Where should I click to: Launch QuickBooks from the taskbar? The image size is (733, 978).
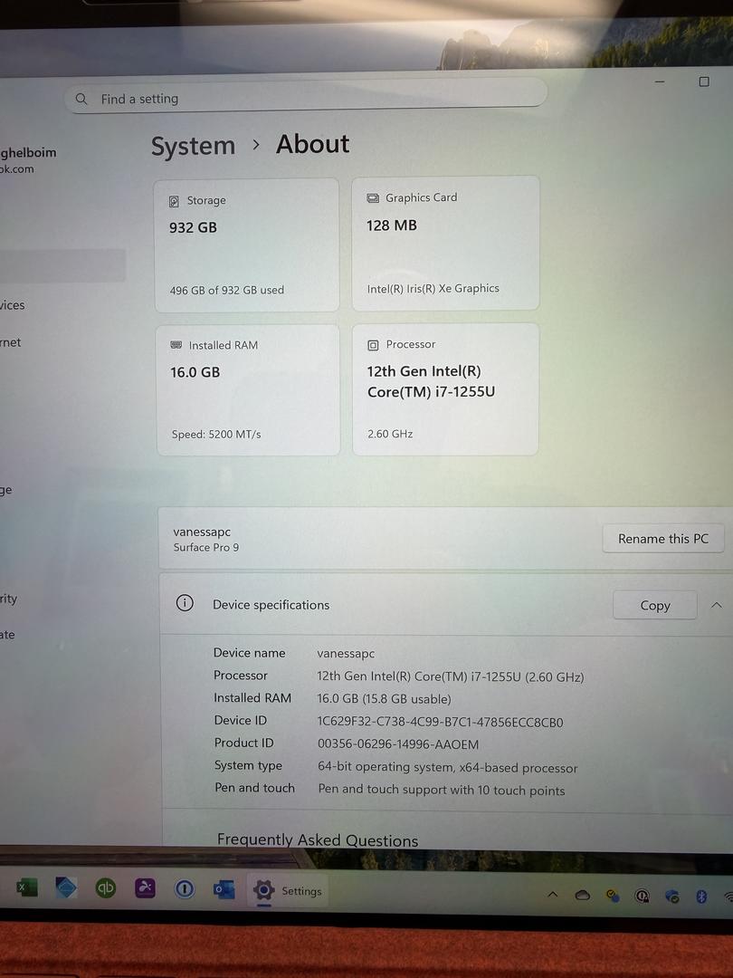coord(105,887)
